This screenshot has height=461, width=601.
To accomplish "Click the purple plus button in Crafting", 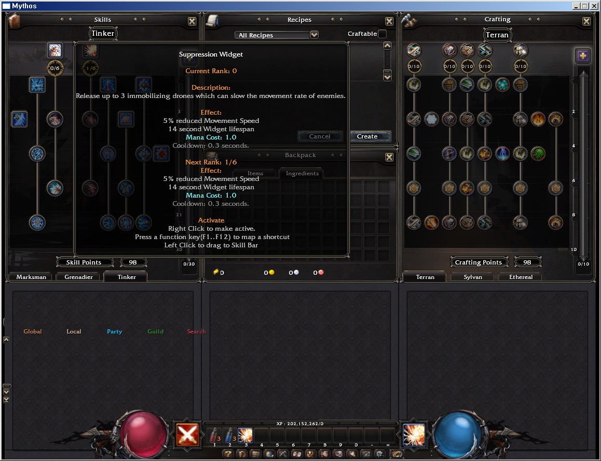I will 583,56.
